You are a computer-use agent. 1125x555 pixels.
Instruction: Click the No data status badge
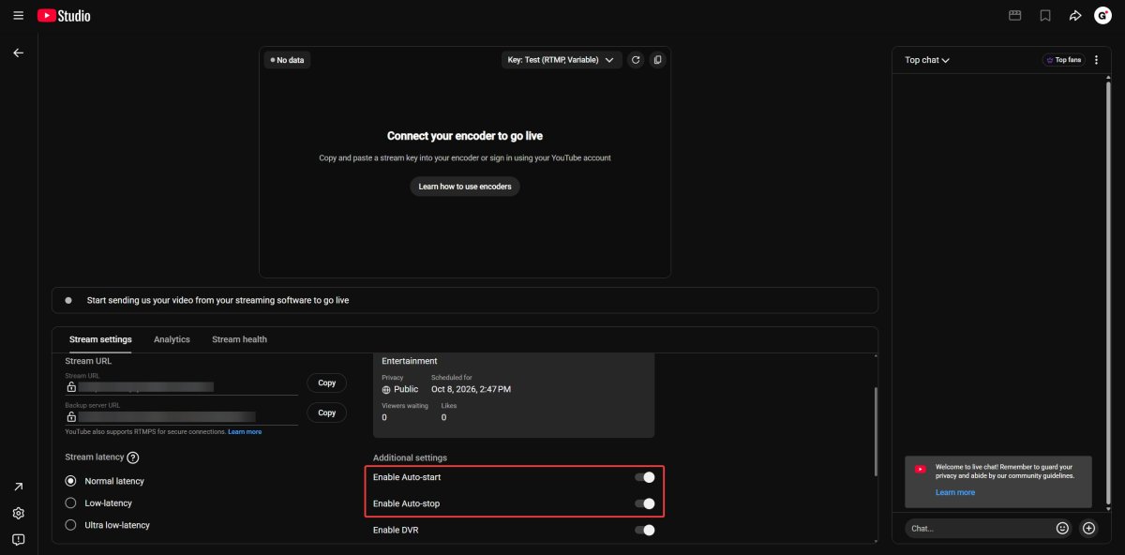click(x=287, y=60)
